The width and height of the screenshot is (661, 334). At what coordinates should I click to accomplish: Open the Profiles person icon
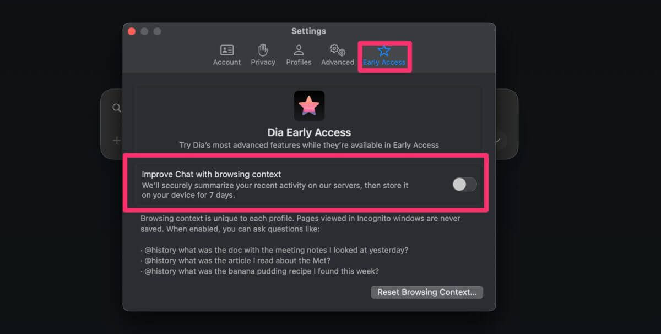tap(299, 50)
